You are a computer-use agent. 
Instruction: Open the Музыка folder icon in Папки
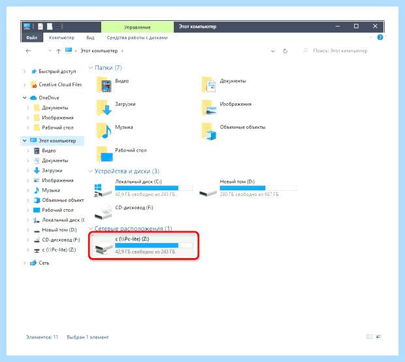(x=104, y=131)
